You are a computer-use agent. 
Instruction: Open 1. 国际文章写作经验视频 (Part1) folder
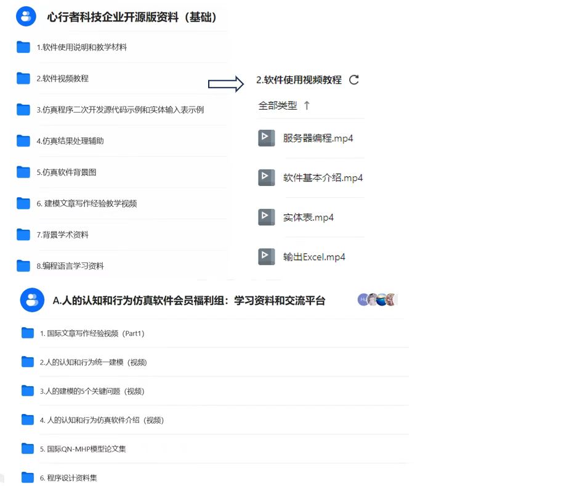coord(92,333)
